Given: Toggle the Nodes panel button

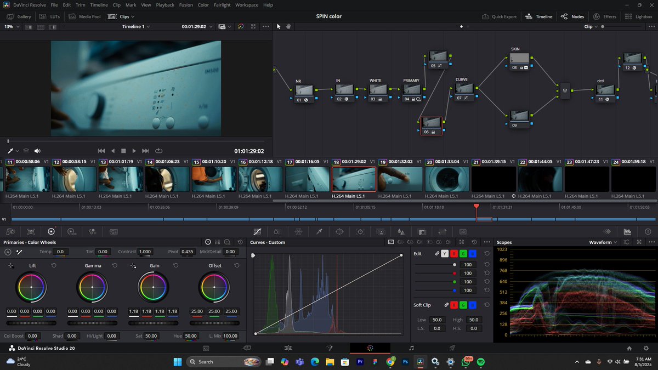Looking at the screenshot, I should pyautogui.click(x=572, y=16).
